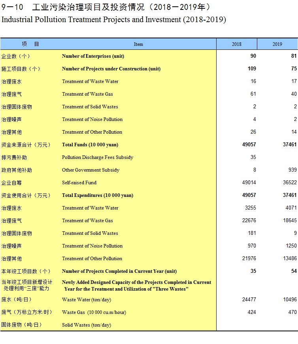Click the waste gas capacity 470
298x344 pixels.
(292, 312)
